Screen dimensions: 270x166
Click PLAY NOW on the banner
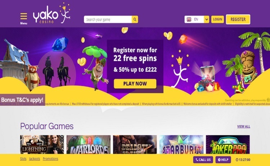135,84
